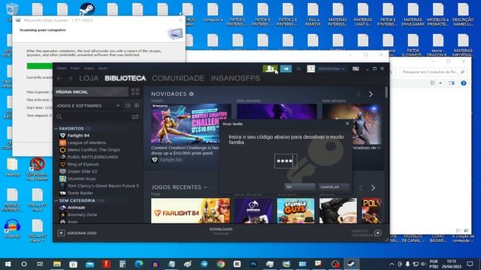Image resolution: width=481 pixels, height=270 pixels.
Task: Open the Jogos menu
Action: click(x=89, y=68)
